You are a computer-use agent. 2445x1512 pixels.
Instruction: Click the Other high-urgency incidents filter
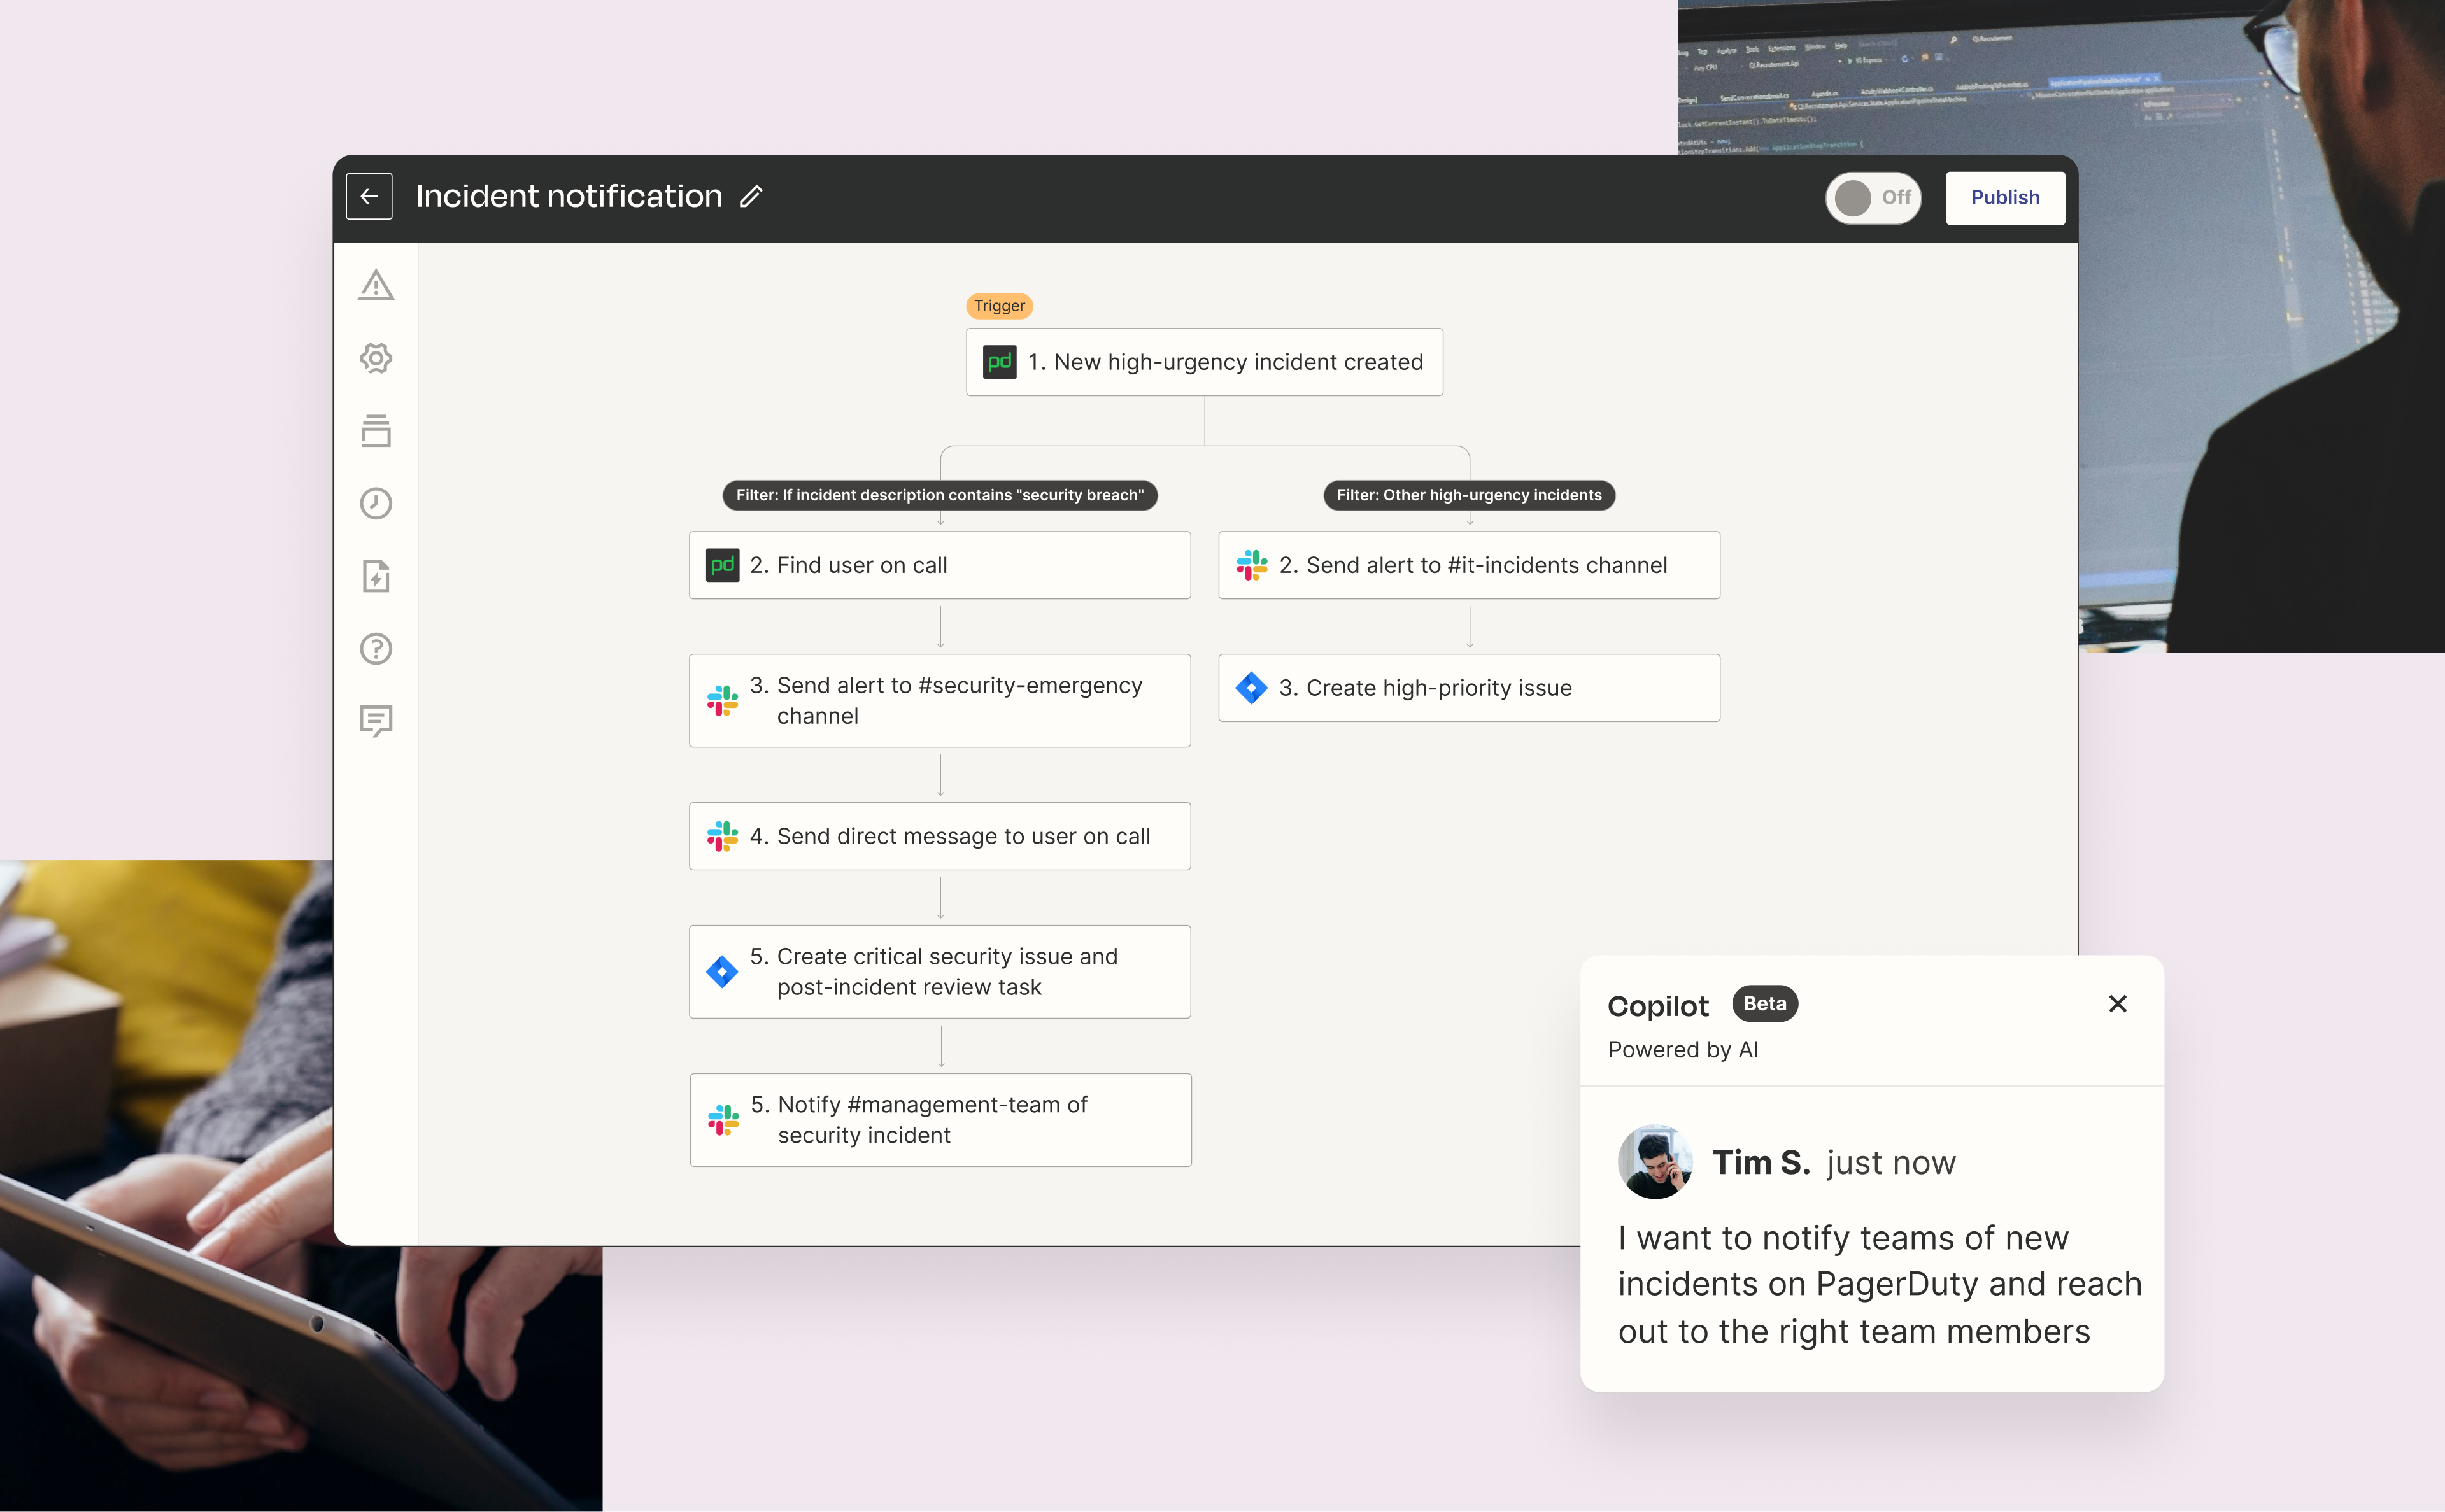coord(1468,495)
